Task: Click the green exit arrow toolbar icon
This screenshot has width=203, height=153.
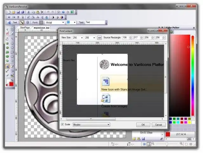Action: pos(72,12)
